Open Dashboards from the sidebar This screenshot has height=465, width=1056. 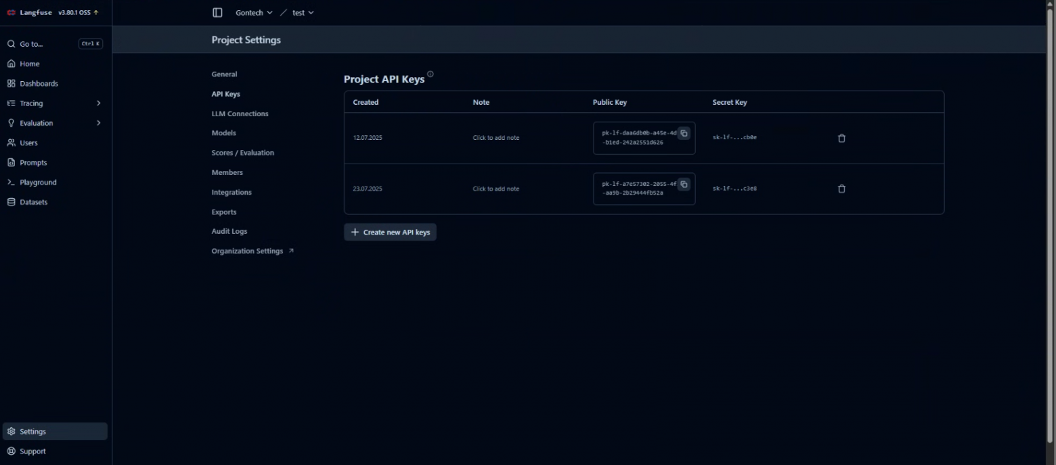[x=56, y=83]
